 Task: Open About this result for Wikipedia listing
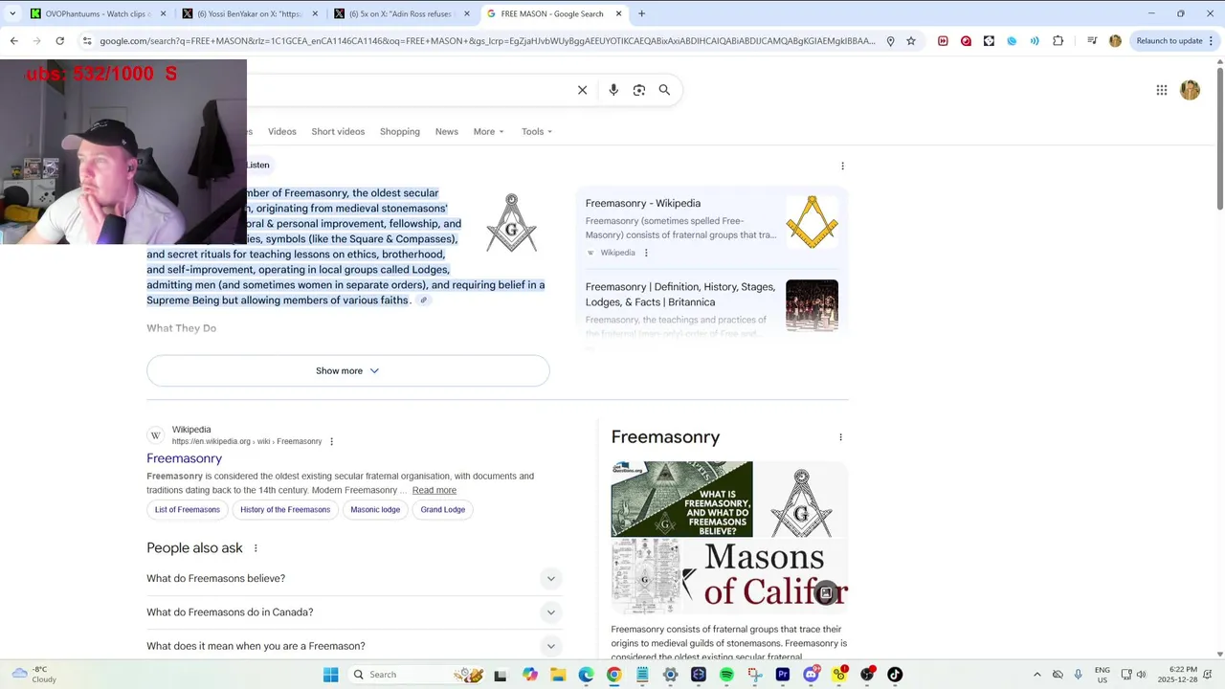tap(331, 441)
